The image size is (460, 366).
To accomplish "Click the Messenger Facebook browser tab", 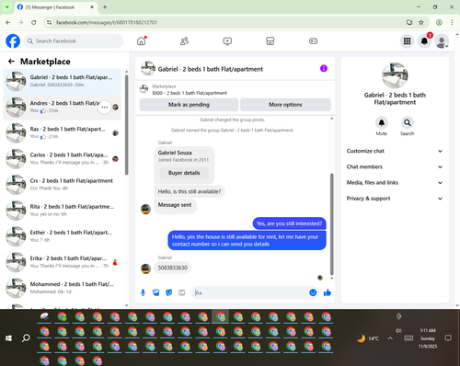I will [x=56, y=7].
